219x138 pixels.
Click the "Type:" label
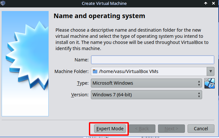[82, 83]
